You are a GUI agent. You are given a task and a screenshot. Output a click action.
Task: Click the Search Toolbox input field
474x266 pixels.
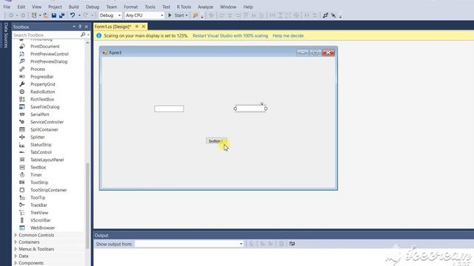[46, 35]
